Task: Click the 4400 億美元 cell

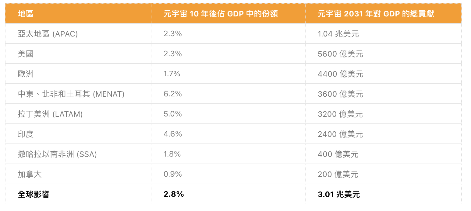Action: 340,74
